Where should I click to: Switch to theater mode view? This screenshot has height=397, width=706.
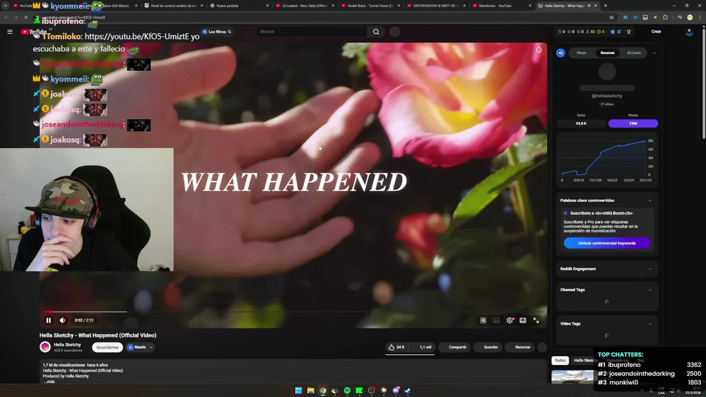523,320
